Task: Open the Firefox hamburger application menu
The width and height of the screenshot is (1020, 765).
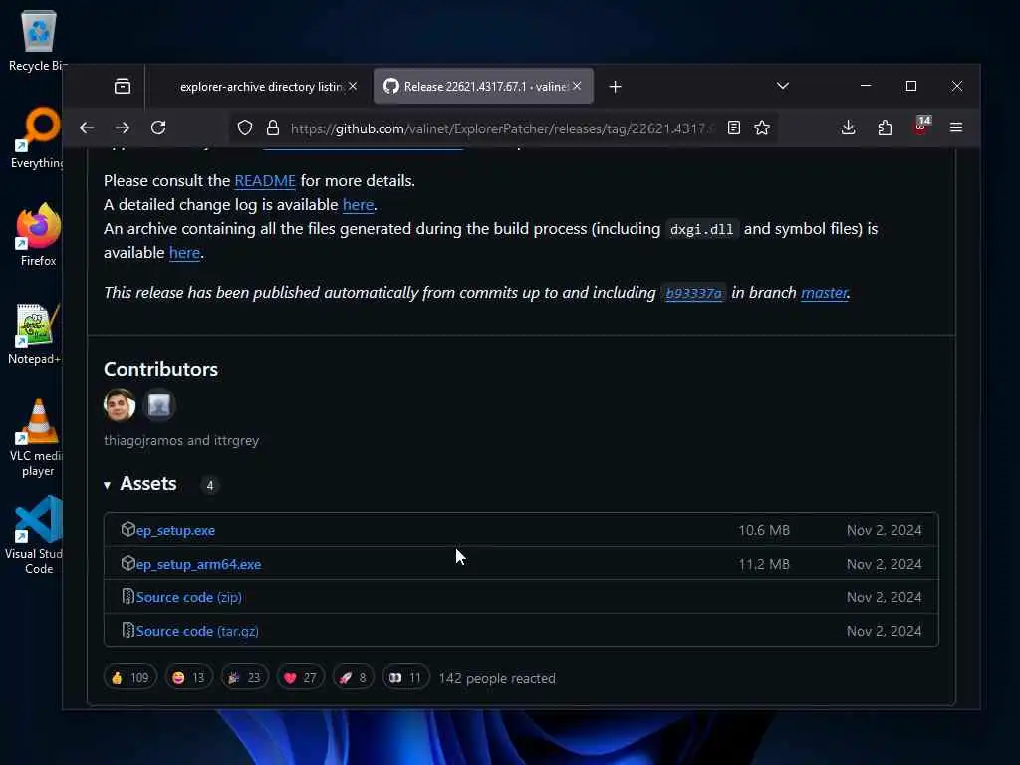Action: (956, 127)
